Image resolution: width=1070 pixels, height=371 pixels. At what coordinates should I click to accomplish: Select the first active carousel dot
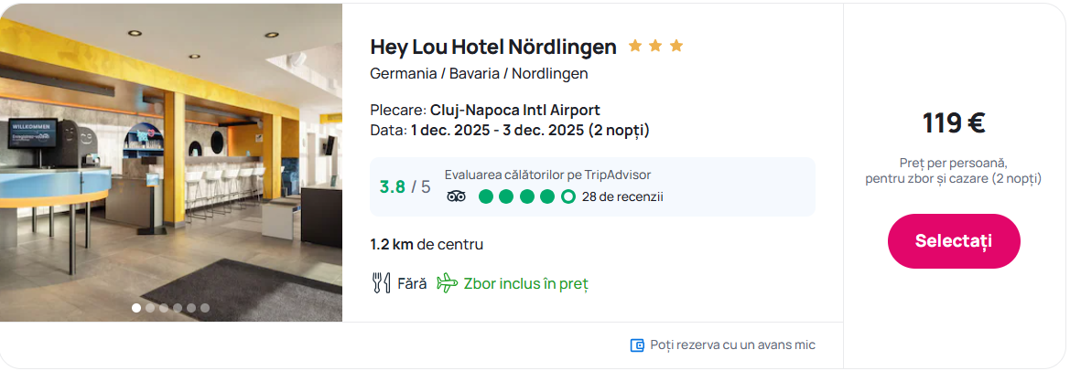[x=136, y=308]
